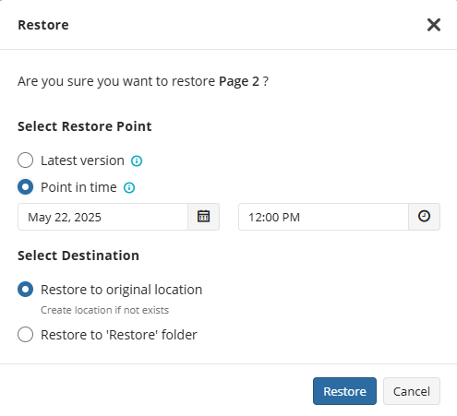Select the Latest version radio button
457x416 pixels.
click(x=25, y=160)
